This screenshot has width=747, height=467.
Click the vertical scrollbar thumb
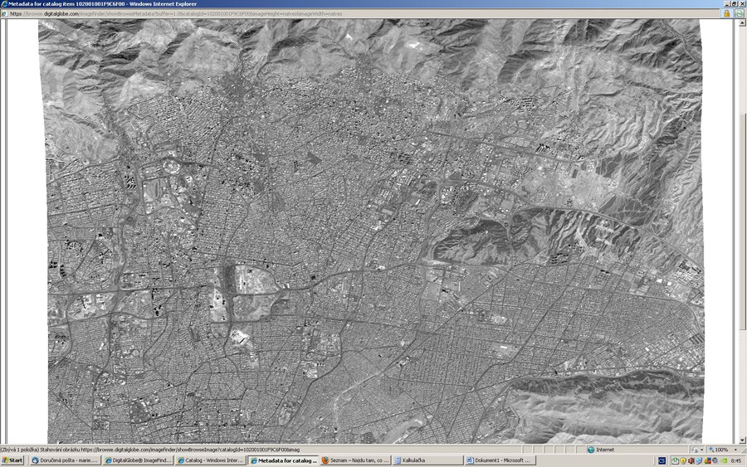point(743,221)
